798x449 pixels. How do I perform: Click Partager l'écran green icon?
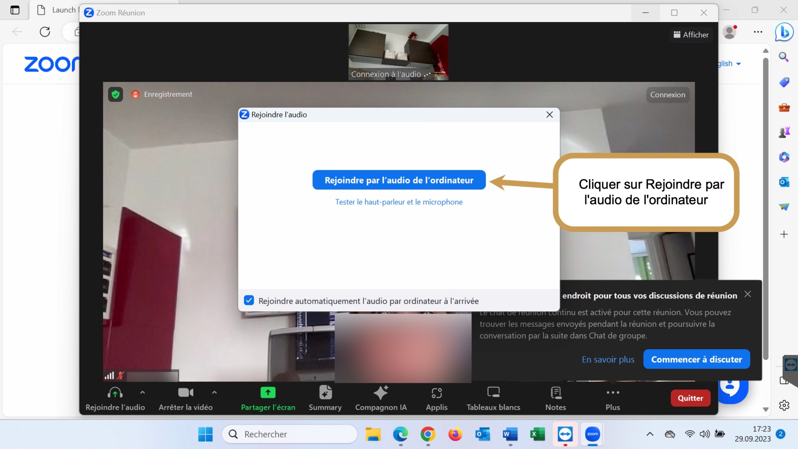point(268,393)
